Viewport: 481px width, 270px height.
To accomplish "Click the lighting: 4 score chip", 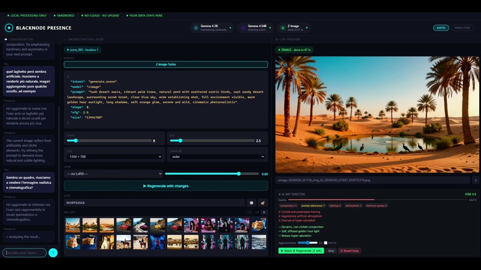I will pos(335,206).
